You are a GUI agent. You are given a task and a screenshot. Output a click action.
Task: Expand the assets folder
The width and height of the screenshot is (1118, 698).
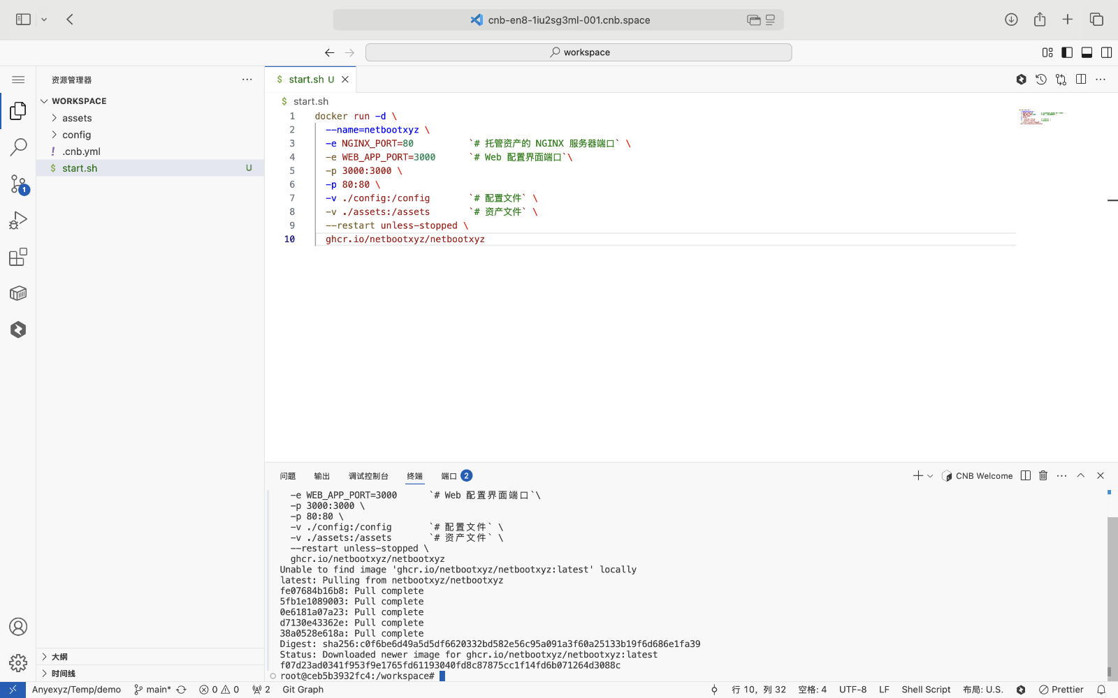(x=77, y=118)
